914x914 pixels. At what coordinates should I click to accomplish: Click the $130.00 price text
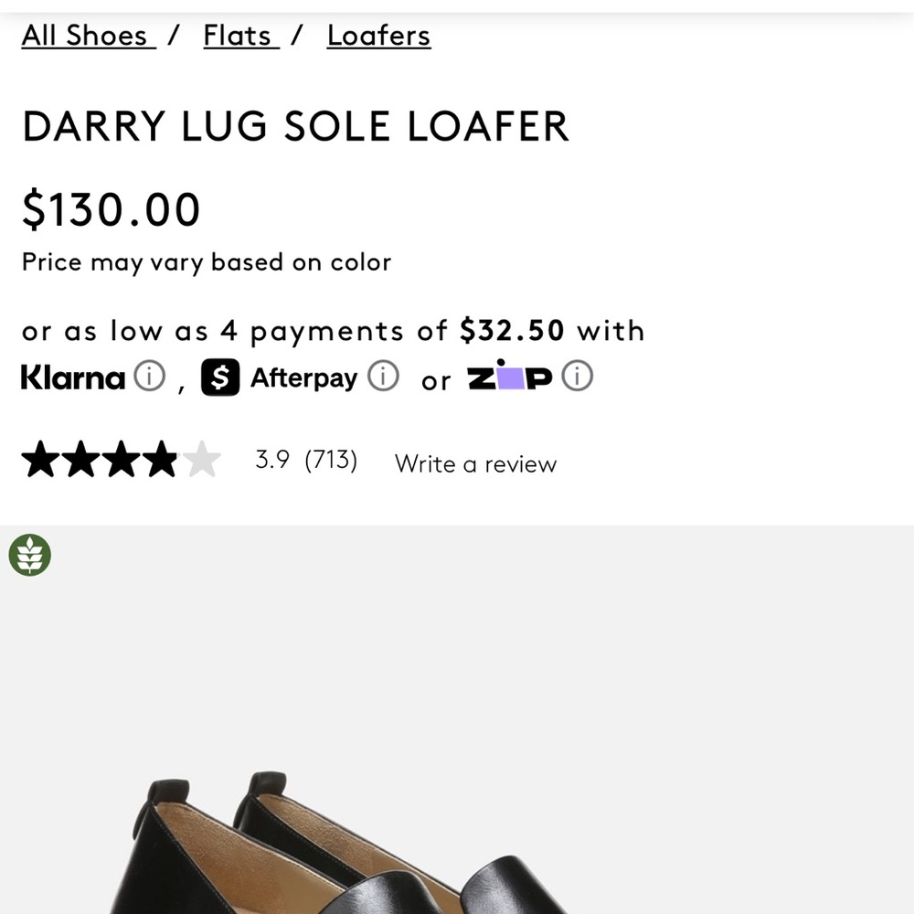tap(111, 208)
